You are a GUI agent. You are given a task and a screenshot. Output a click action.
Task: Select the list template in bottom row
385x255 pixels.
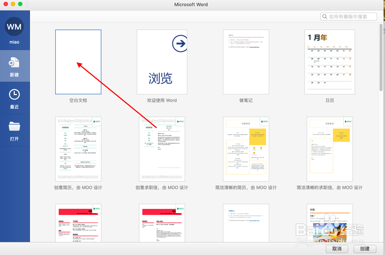(x=246, y=223)
